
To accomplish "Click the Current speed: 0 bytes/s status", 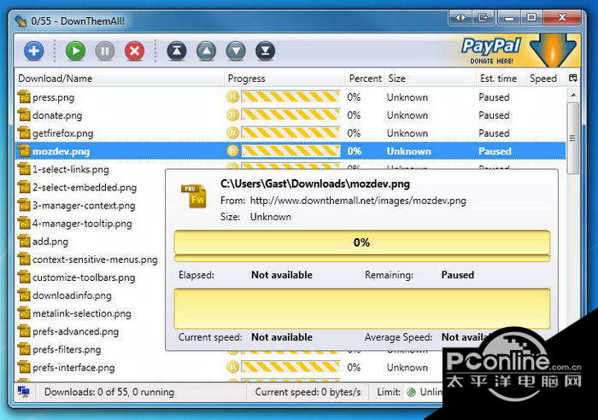I will 308,392.
